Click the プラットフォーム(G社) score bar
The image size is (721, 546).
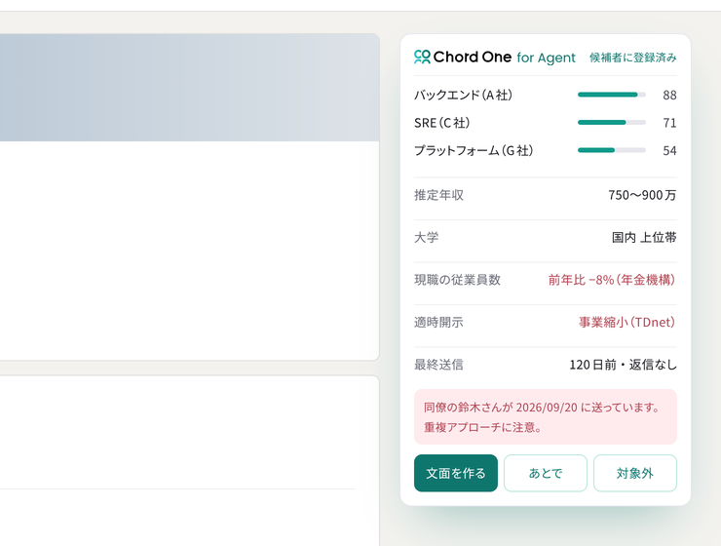(612, 150)
